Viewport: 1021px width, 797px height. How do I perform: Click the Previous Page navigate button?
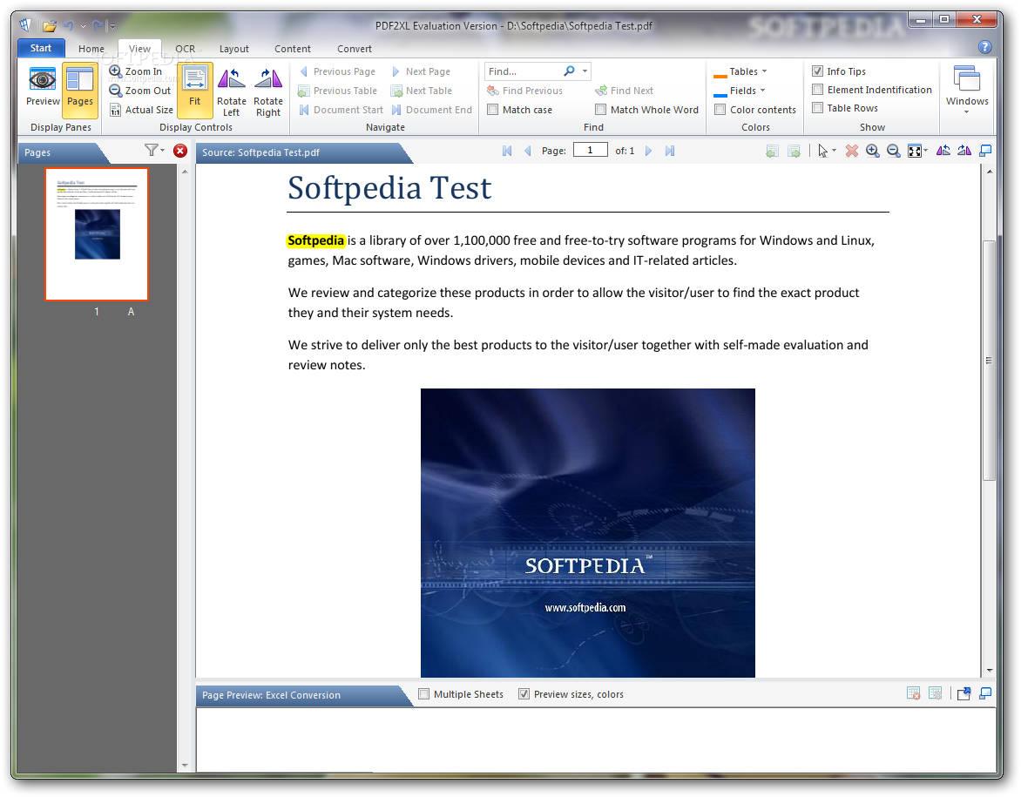337,71
